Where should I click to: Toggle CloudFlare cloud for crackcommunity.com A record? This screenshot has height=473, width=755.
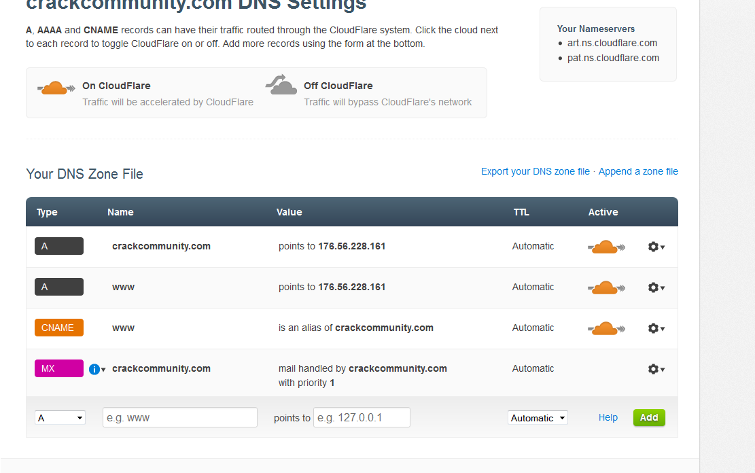(606, 247)
